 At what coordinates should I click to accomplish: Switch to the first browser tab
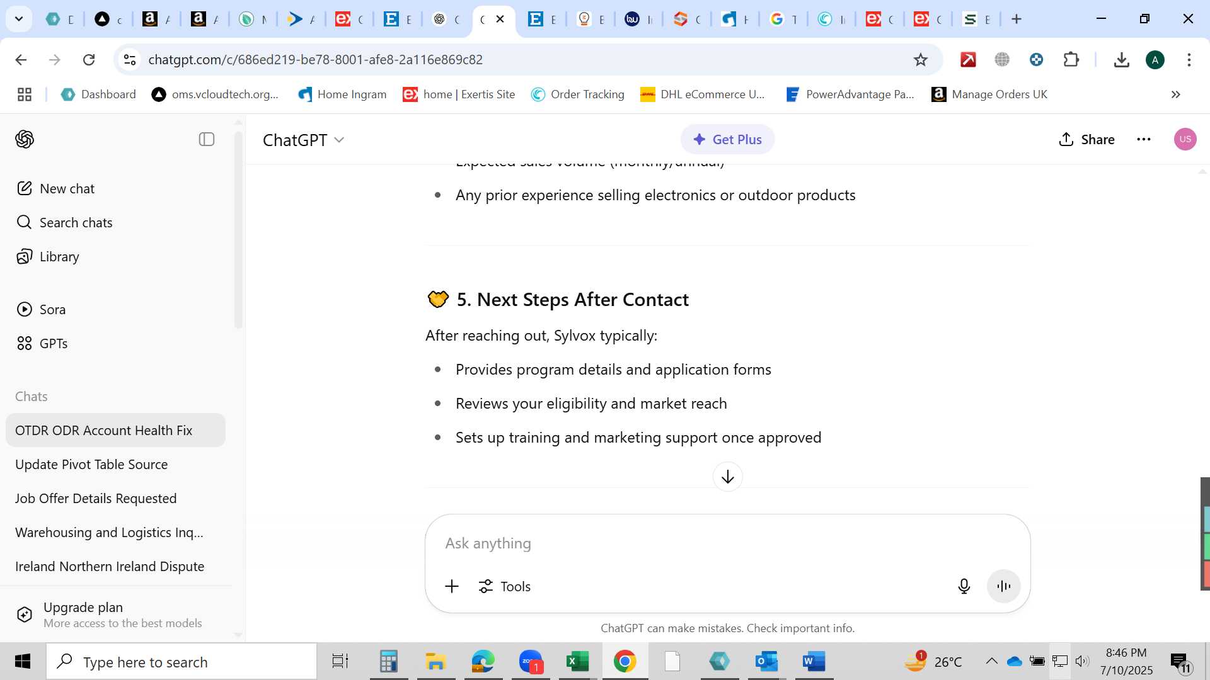pos(60,19)
